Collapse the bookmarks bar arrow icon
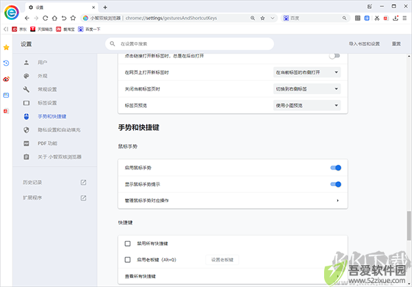The width and height of the screenshot is (412, 287). pyautogui.click(x=5, y=29)
